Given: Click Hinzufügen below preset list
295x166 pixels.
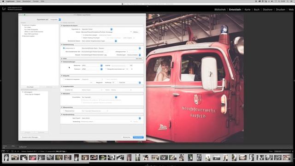Looking at the screenshot, I should point(30,87).
